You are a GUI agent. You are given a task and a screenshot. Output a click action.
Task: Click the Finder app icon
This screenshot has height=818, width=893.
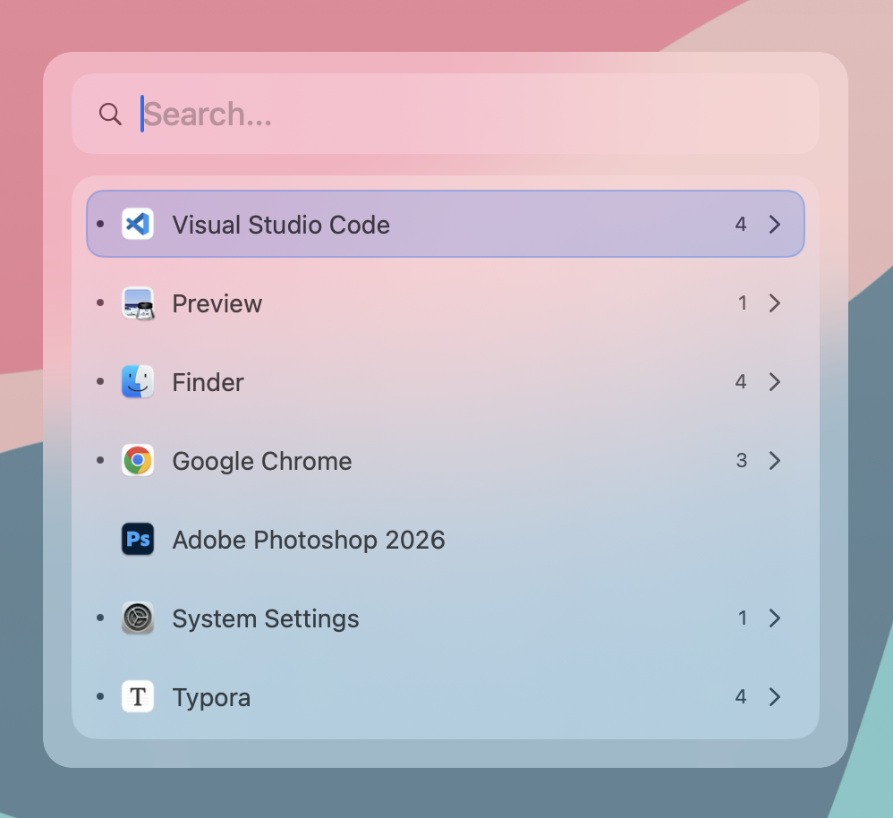tap(138, 381)
